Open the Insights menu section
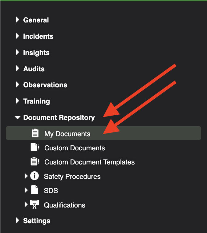The width and height of the screenshot is (207, 233). point(36,53)
